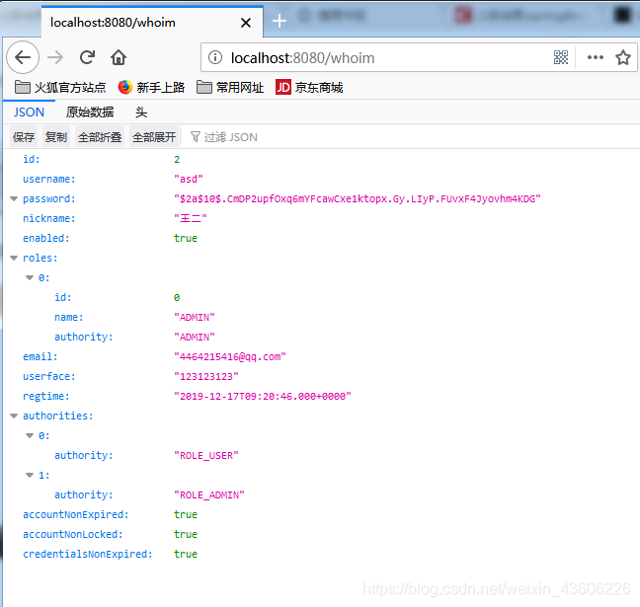640x607 pixels.
Task: Collapse roles item 0 triangle
Action: coord(30,277)
